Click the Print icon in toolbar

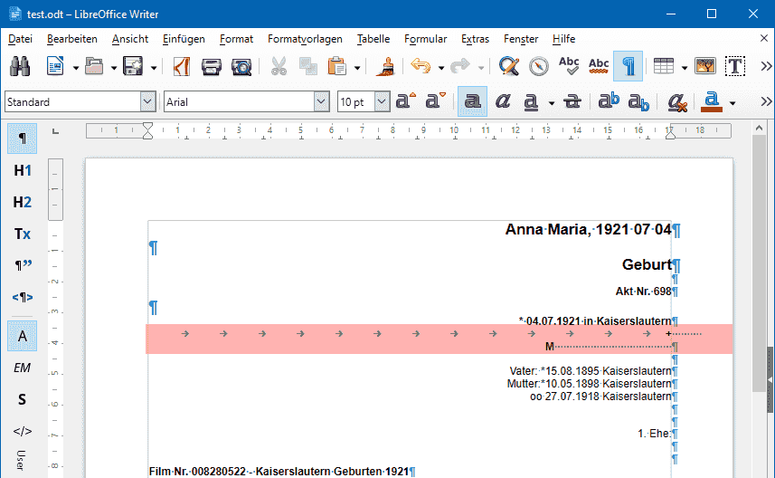pos(211,66)
